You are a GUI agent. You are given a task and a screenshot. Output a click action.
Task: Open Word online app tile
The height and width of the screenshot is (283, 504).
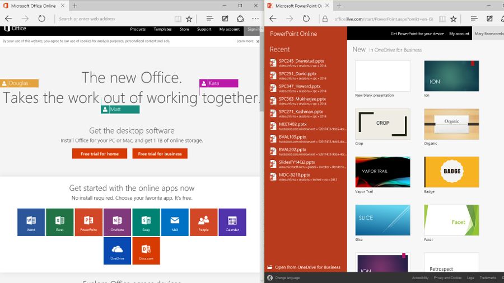31,222
